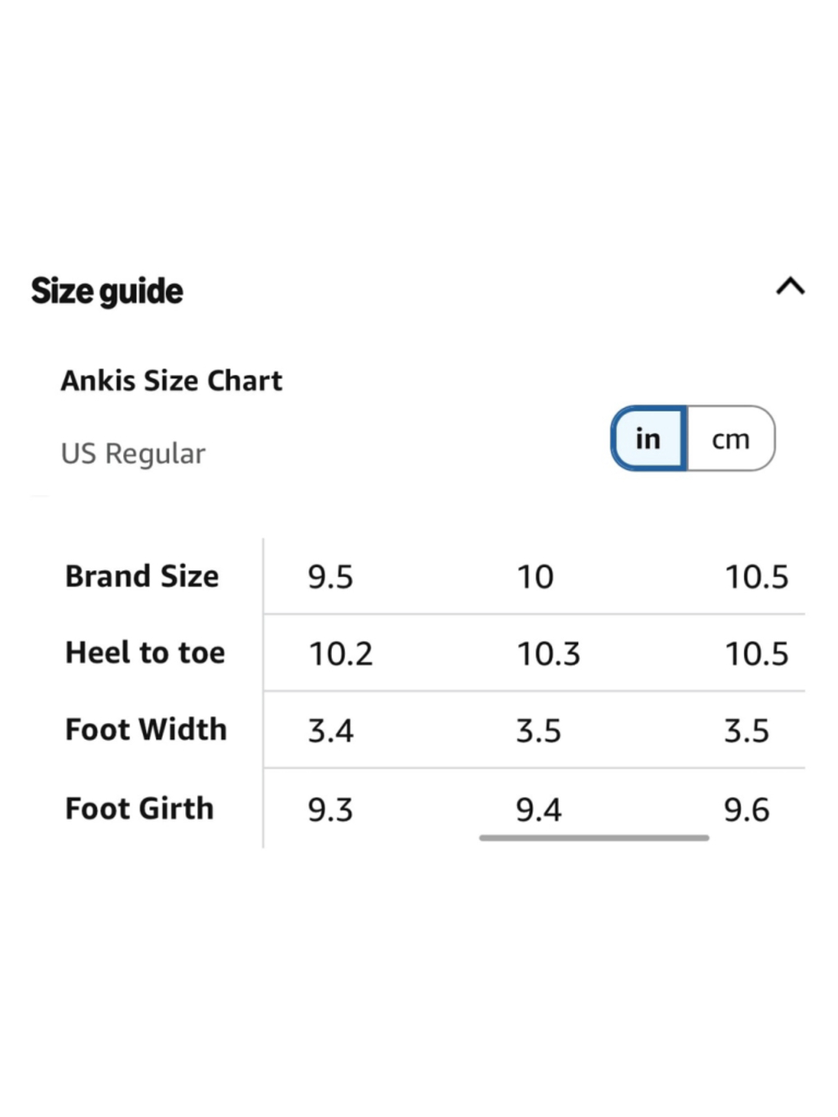838x1117 pixels.
Task: Click foot girth value 9.6
Action: [747, 809]
